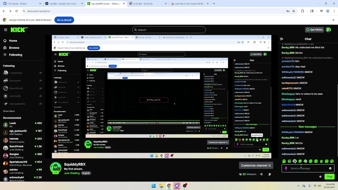
Task: Open Chrome profile icon
Action: [x=328, y=11]
